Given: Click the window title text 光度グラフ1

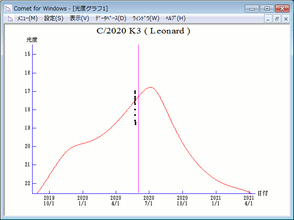Looking at the screenshot, I should pos(90,9).
